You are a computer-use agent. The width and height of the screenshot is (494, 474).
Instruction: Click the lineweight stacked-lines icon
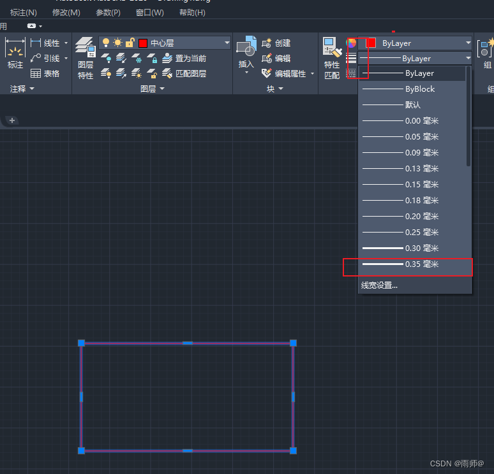pyautogui.click(x=351, y=58)
